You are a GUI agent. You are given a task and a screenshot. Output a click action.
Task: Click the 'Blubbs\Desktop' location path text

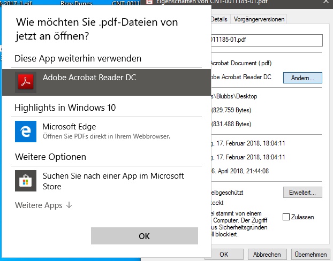click(x=237, y=96)
